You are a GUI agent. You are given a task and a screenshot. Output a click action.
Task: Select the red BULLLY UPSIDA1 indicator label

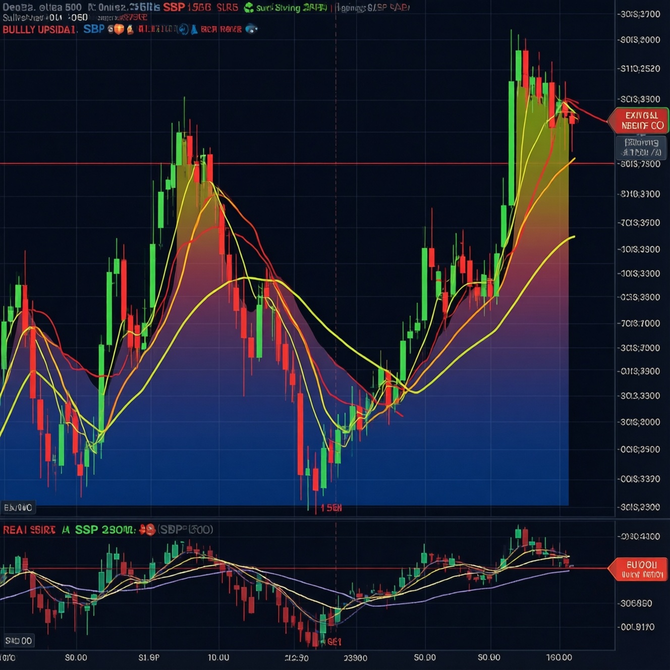[39, 29]
